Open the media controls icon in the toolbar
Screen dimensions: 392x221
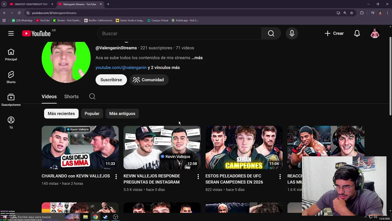pyautogui.click(x=372, y=13)
